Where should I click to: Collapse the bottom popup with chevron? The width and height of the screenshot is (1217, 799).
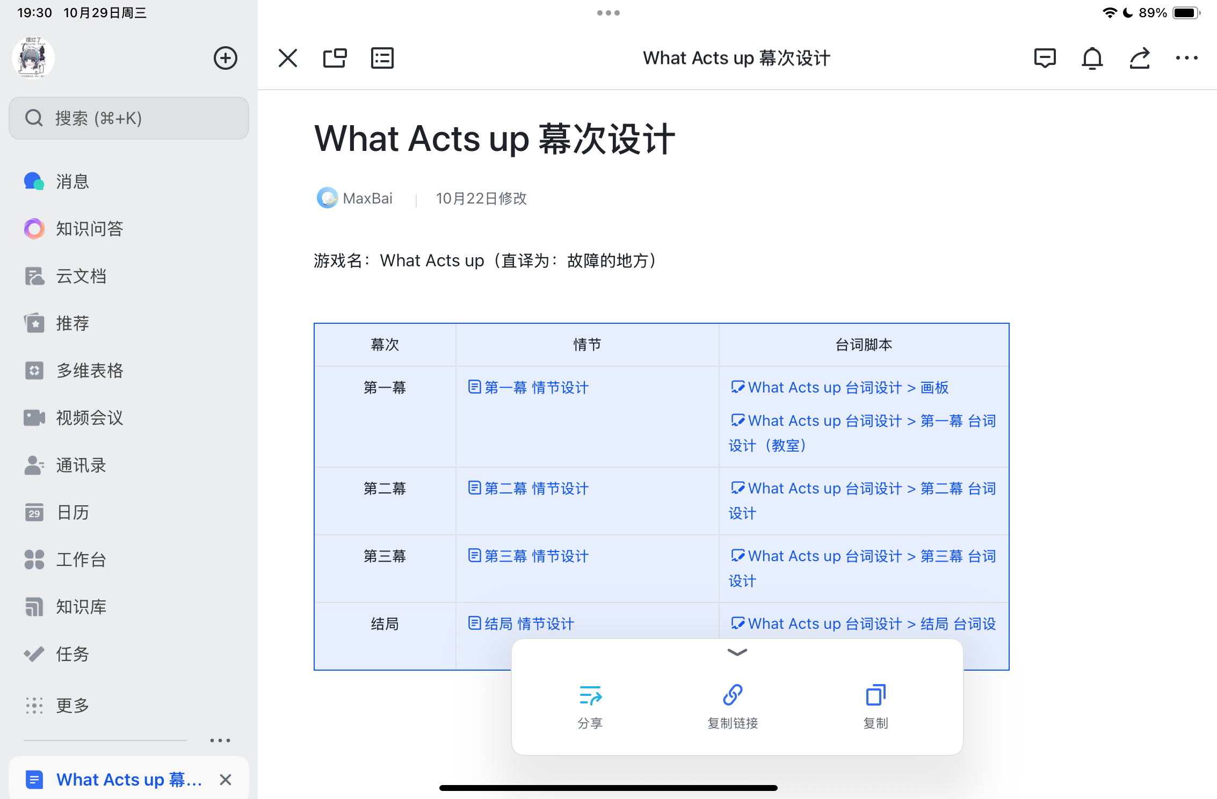(737, 652)
